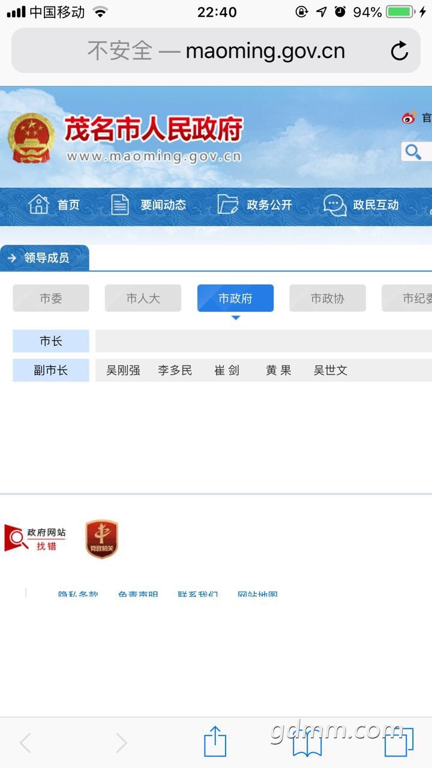Tap the Weibo icon in header
Viewport: 432px width, 768px height.
pos(409,118)
